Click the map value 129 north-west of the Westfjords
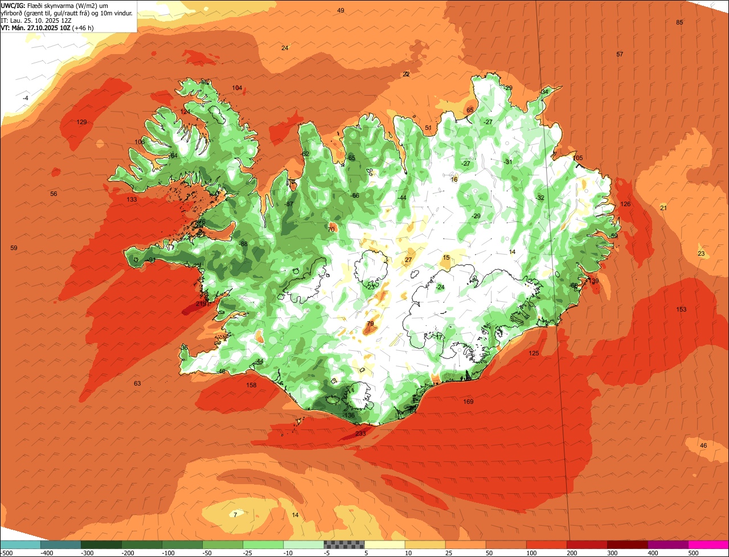The height and width of the screenshot is (557, 729). coord(81,122)
